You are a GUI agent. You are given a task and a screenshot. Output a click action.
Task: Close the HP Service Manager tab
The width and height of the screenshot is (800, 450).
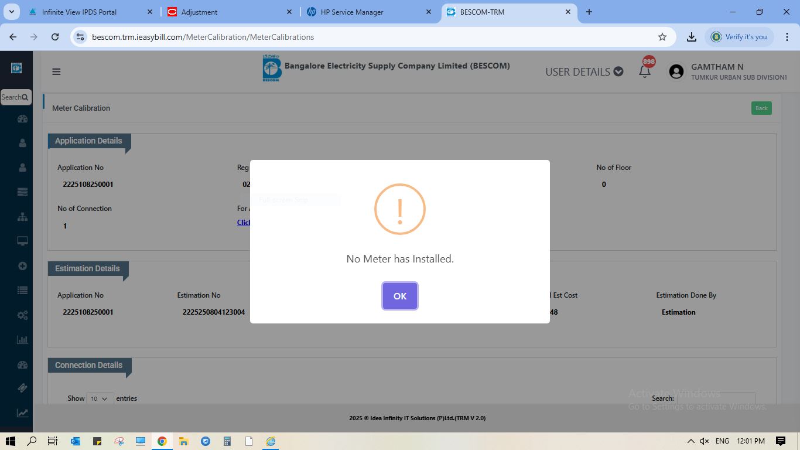429,12
